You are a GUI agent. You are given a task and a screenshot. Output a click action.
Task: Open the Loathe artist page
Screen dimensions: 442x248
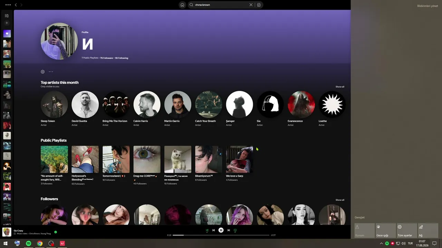pos(332,108)
